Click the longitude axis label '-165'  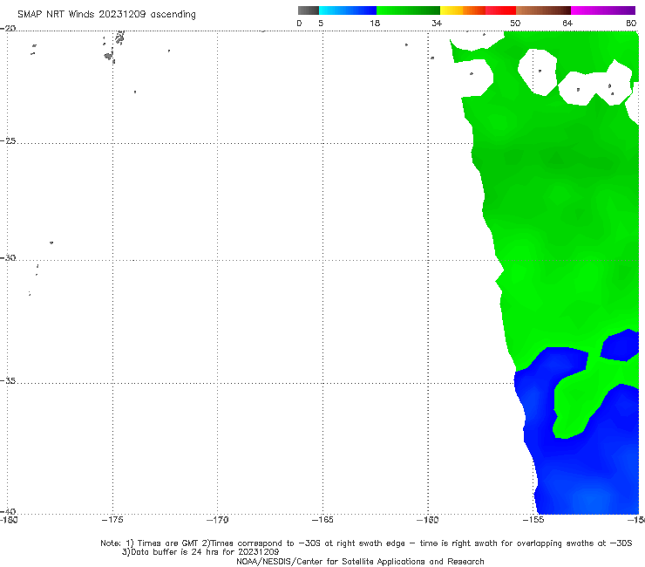pyautogui.click(x=322, y=520)
